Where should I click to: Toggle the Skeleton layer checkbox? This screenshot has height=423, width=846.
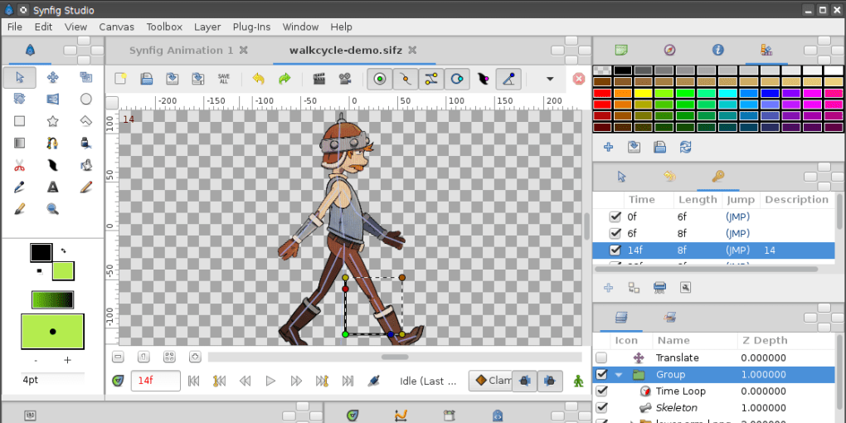click(x=602, y=407)
